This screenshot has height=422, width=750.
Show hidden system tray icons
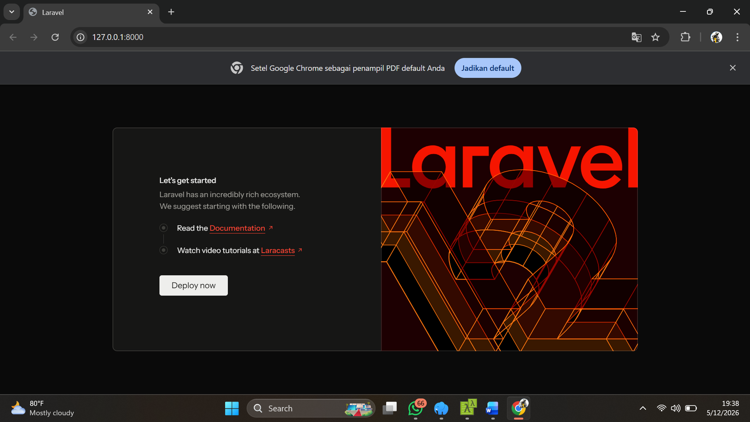(x=643, y=408)
